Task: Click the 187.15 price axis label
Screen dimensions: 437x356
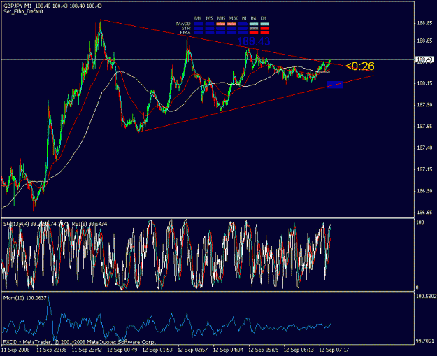Action: point(424,169)
